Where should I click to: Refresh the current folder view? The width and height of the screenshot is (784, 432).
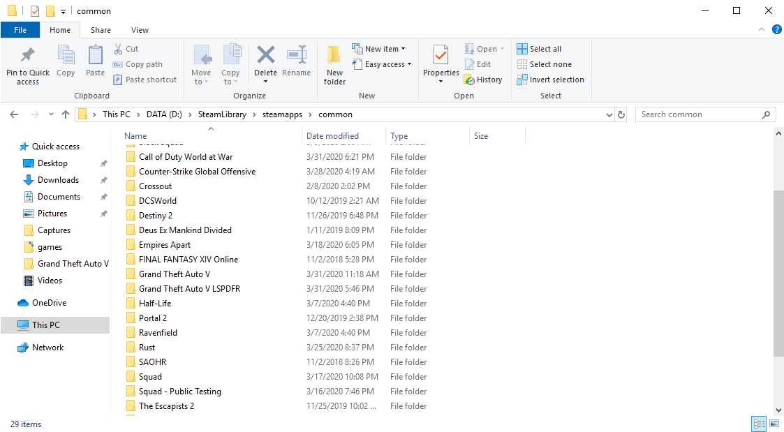(x=621, y=114)
